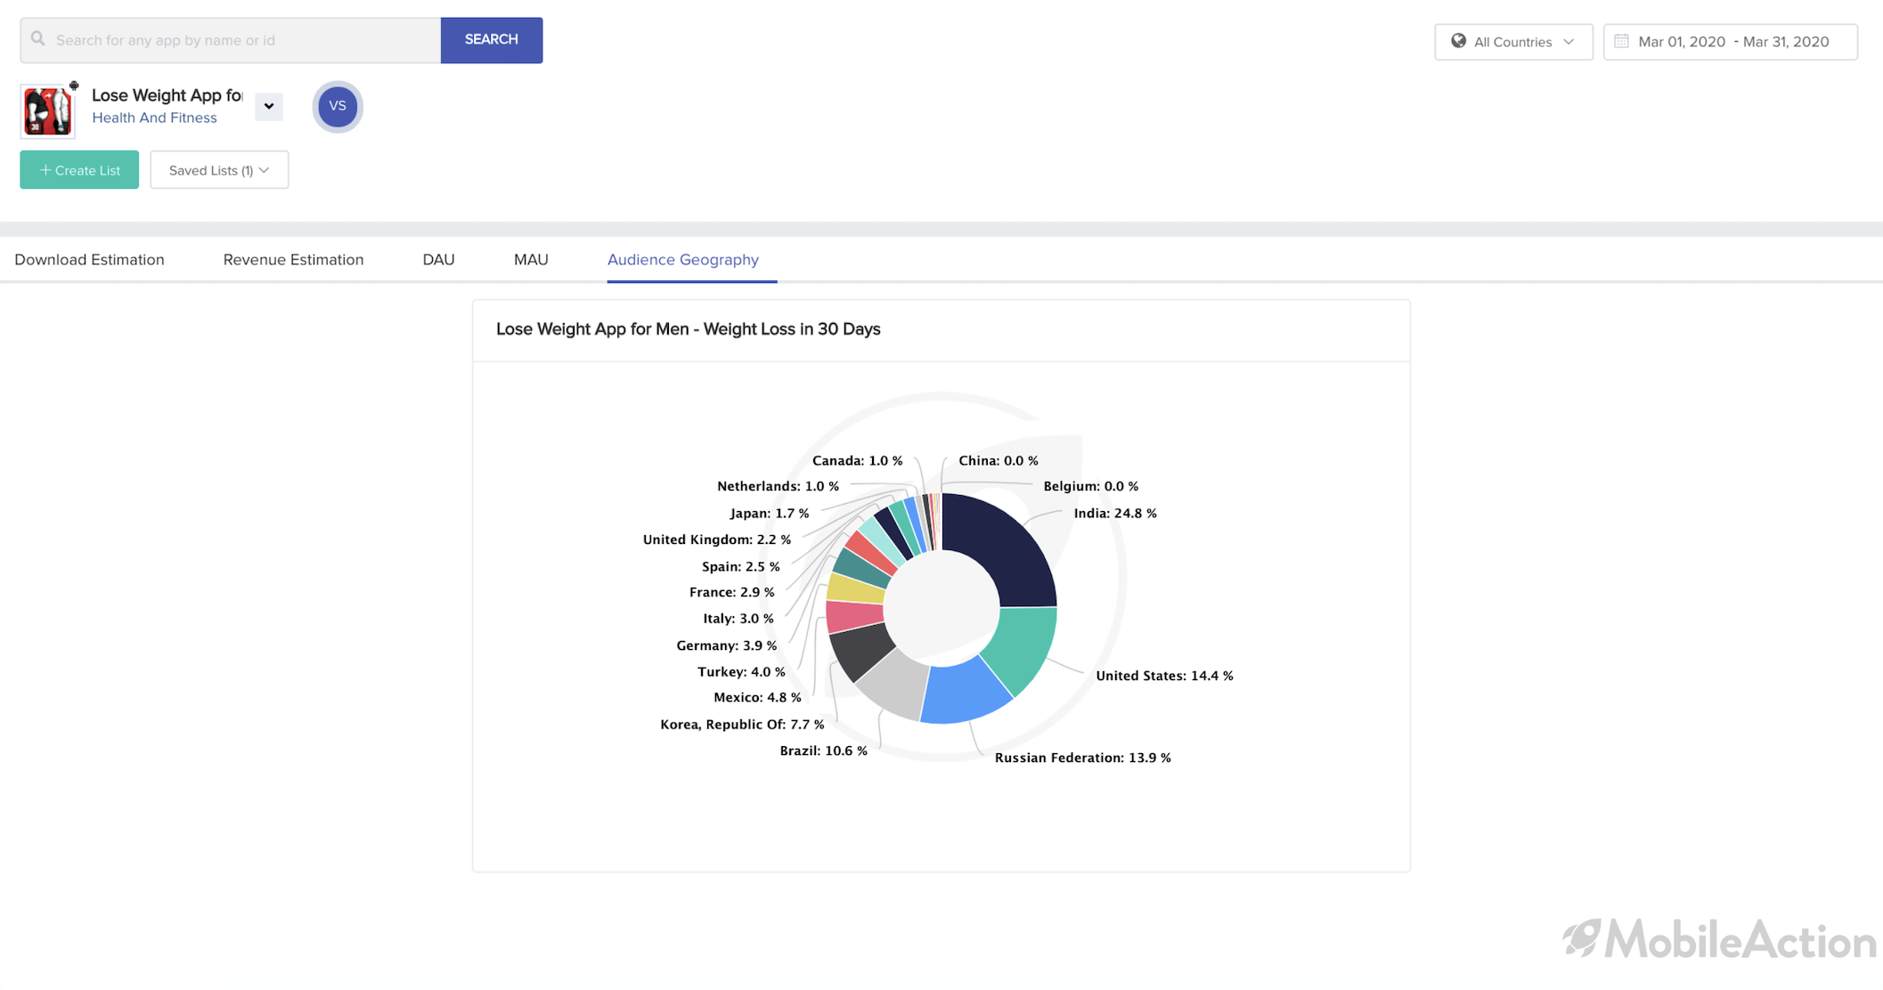
Task: Click the MAU tab label
Action: point(529,259)
